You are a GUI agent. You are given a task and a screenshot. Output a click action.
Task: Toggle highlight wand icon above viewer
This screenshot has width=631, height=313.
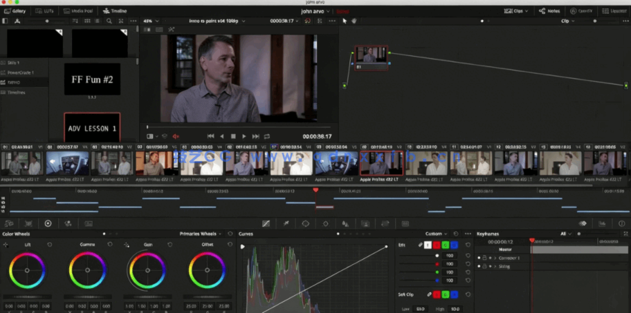point(172,29)
